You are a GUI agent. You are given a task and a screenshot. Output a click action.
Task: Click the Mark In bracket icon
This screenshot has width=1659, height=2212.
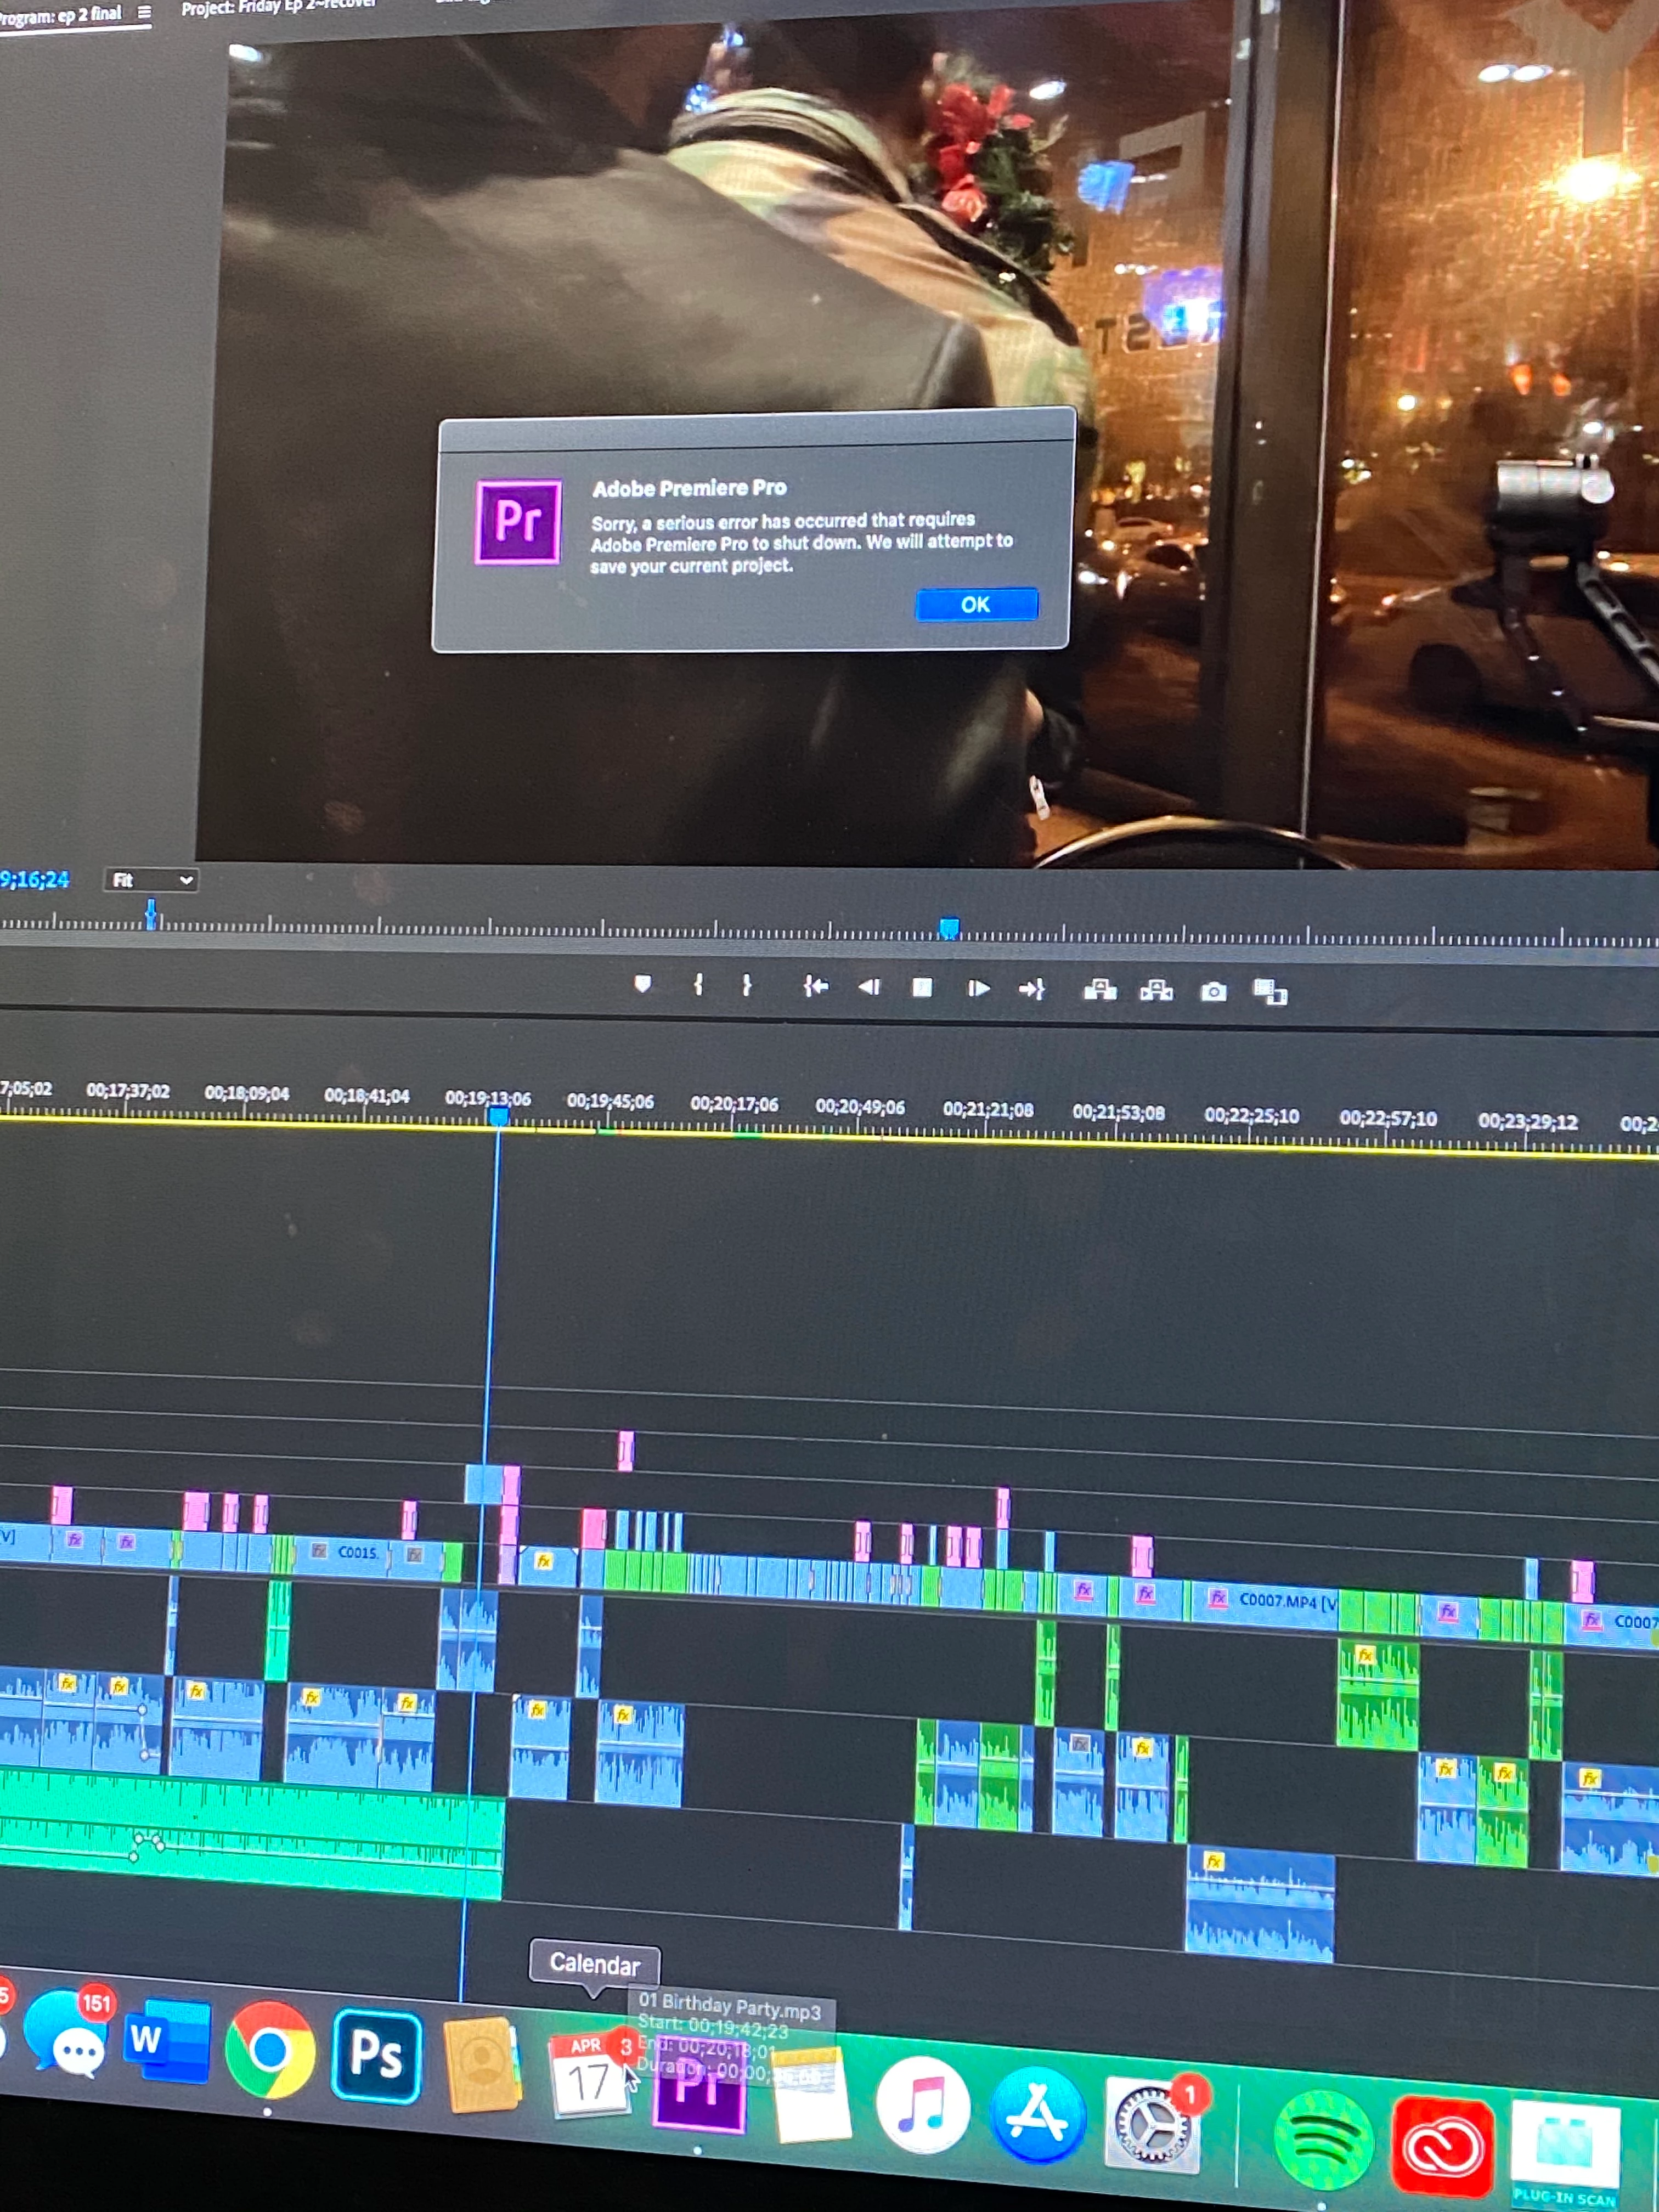[698, 985]
